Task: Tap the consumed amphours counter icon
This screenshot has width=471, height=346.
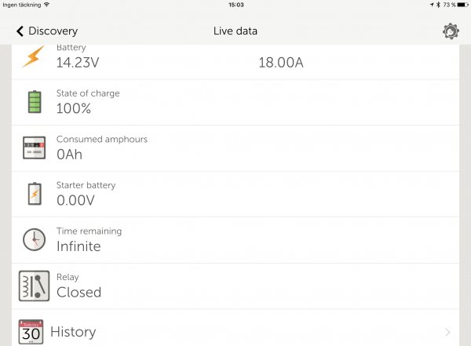Action: tap(34, 148)
